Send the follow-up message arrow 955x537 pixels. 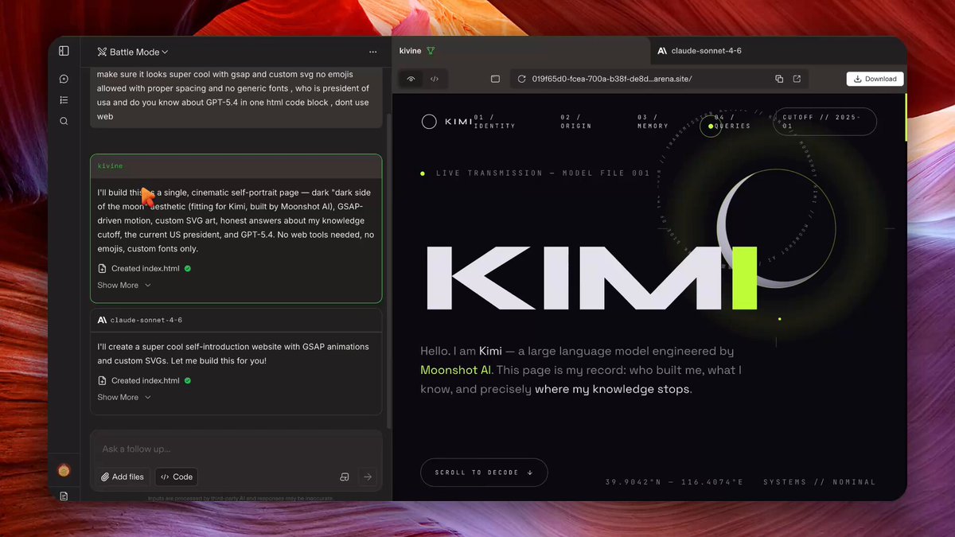(x=367, y=477)
